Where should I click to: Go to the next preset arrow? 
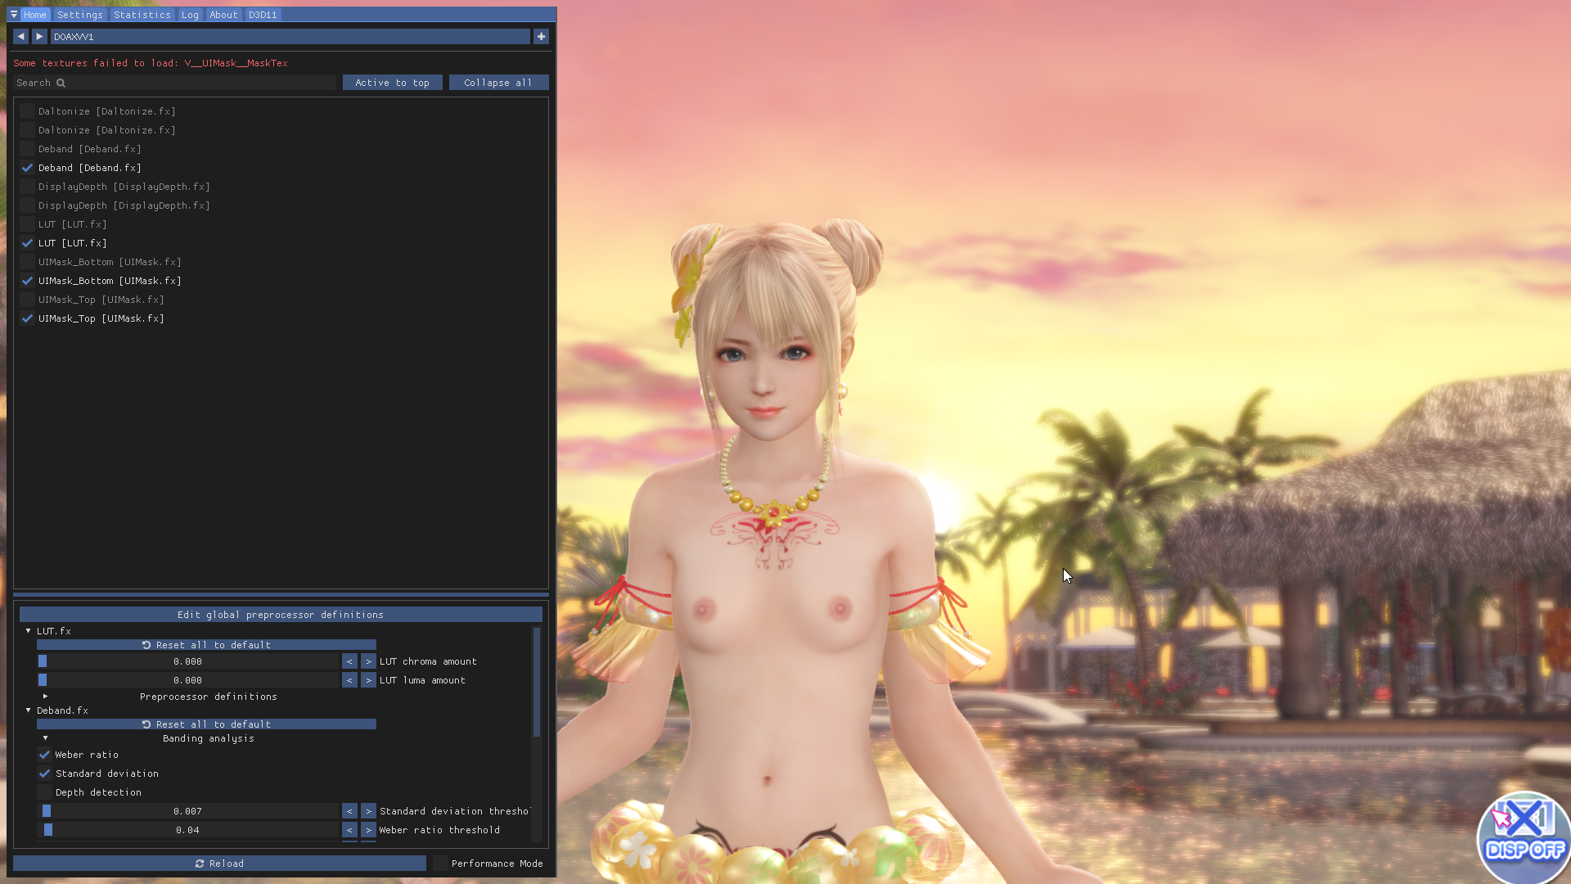39,37
